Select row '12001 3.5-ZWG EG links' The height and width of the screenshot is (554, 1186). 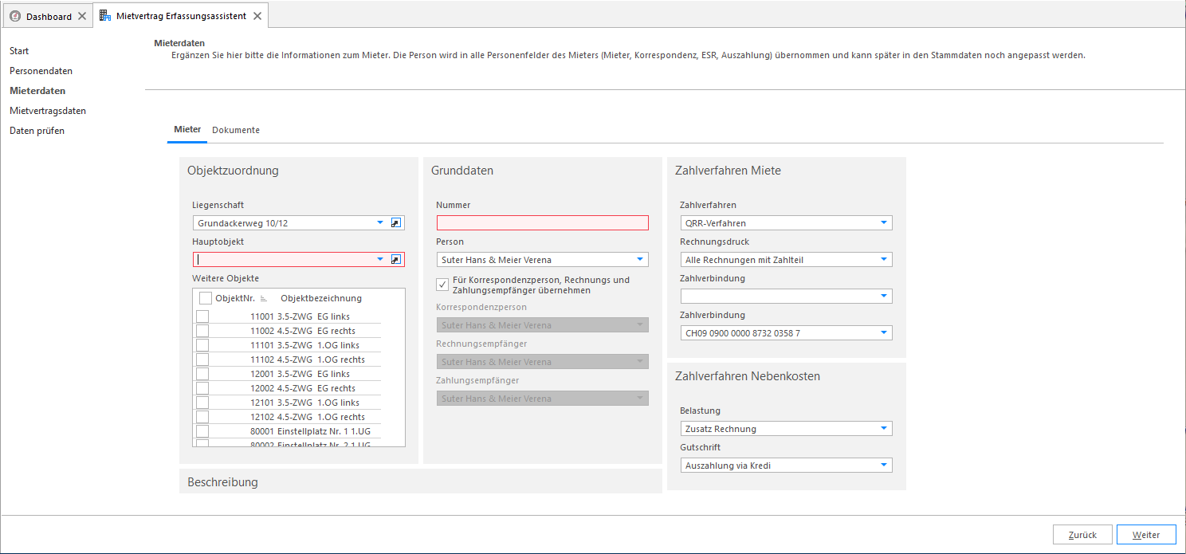pyautogui.click(x=289, y=374)
